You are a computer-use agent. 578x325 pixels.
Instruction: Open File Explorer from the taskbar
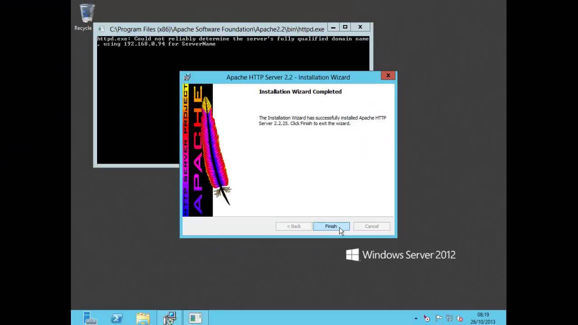[143, 318]
